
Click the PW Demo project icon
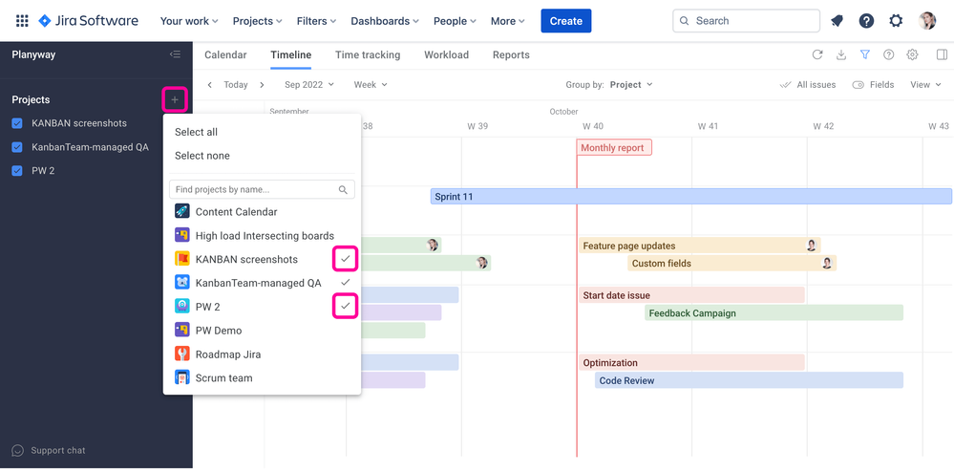pyautogui.click(x=181, y=330)
